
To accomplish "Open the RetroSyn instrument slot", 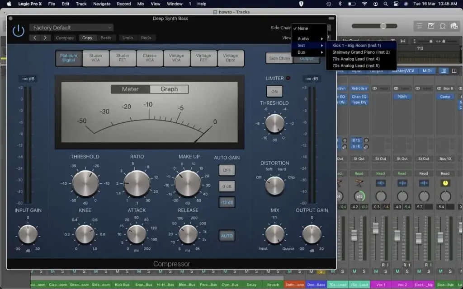I will click(359, 88).
